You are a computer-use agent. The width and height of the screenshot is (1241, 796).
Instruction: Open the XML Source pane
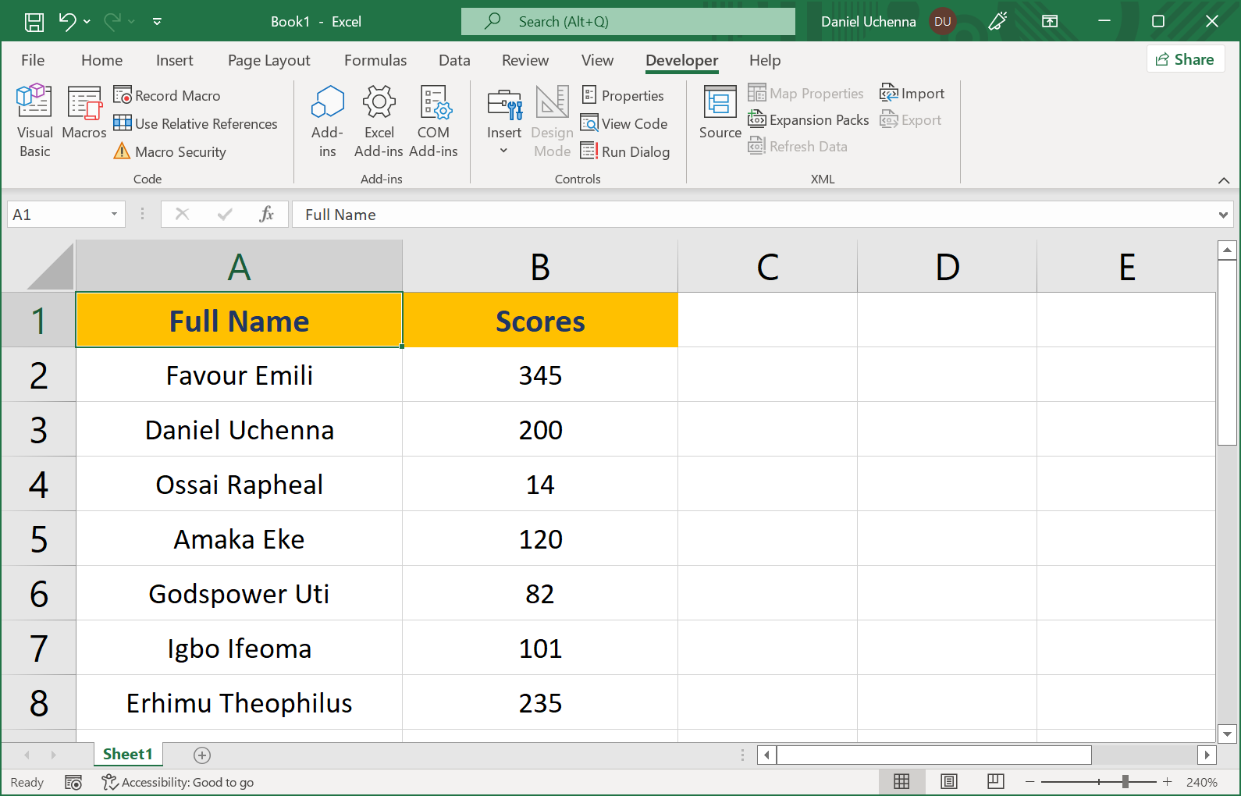tap(720, 112)
